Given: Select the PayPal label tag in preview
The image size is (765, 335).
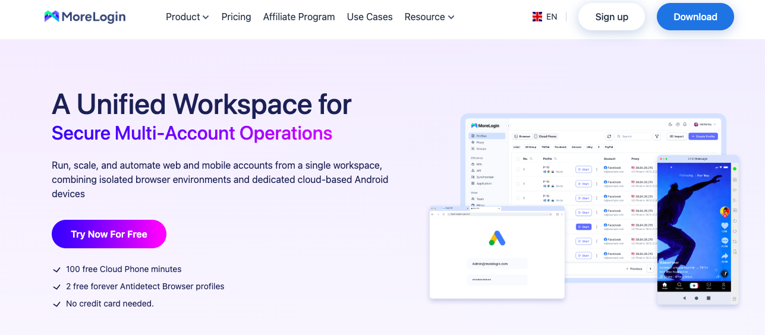Looking at the screenshot, I should [x=609, y=147].
